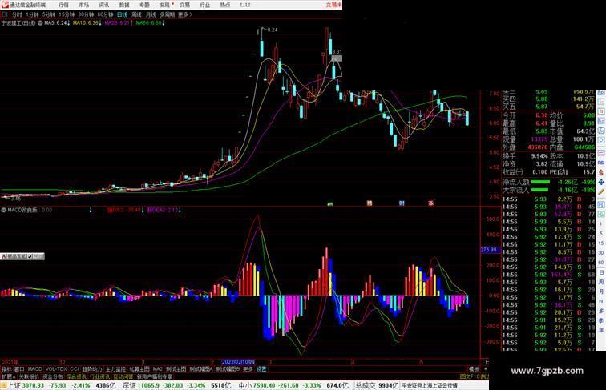Select the 周线 weekly period tab
The image size is (606, 390).
(x=136, y=14)
